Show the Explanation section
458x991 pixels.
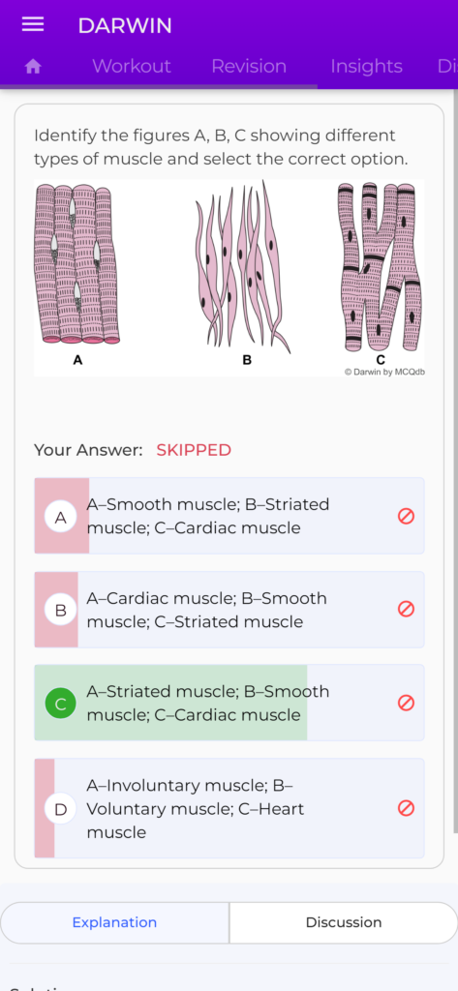[x=114, y=922]
